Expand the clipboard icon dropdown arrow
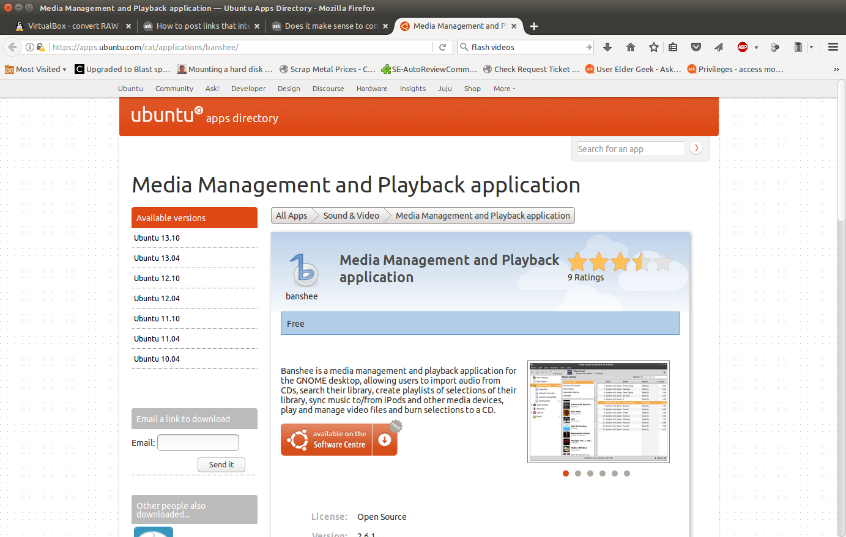This screenshot has width=846, height=537. point(812,47)
